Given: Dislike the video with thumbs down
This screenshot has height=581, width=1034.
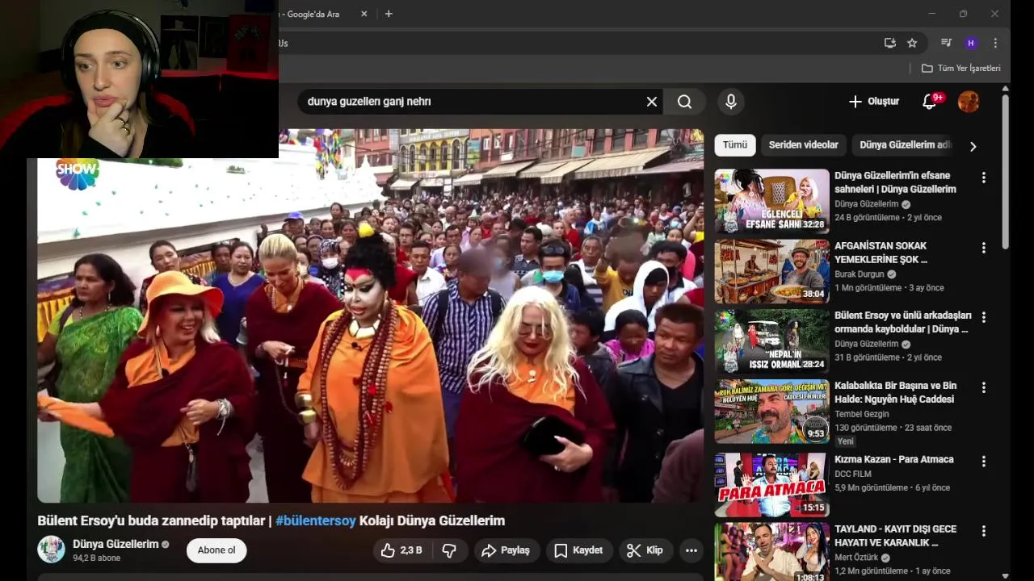Looking at the screenshot, I should click(x=449, y=550).
